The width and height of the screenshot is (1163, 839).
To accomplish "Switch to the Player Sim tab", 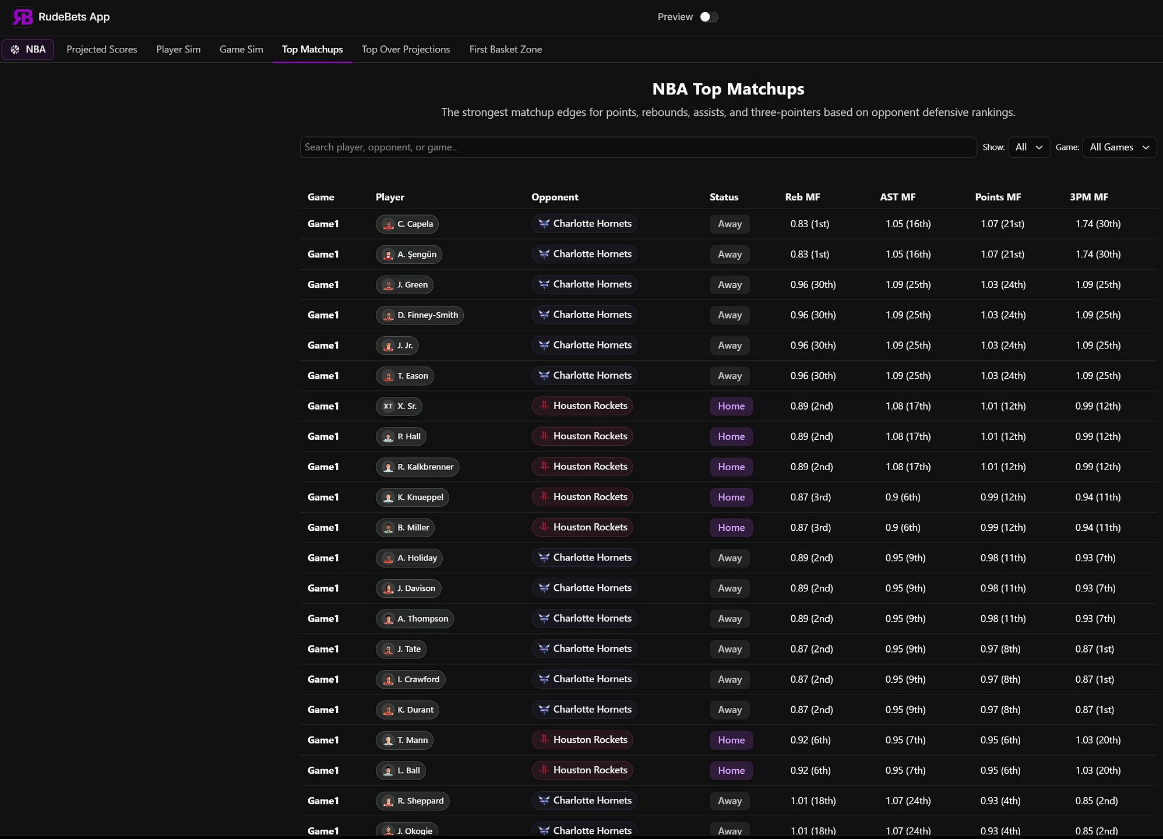I will (178, 50).
